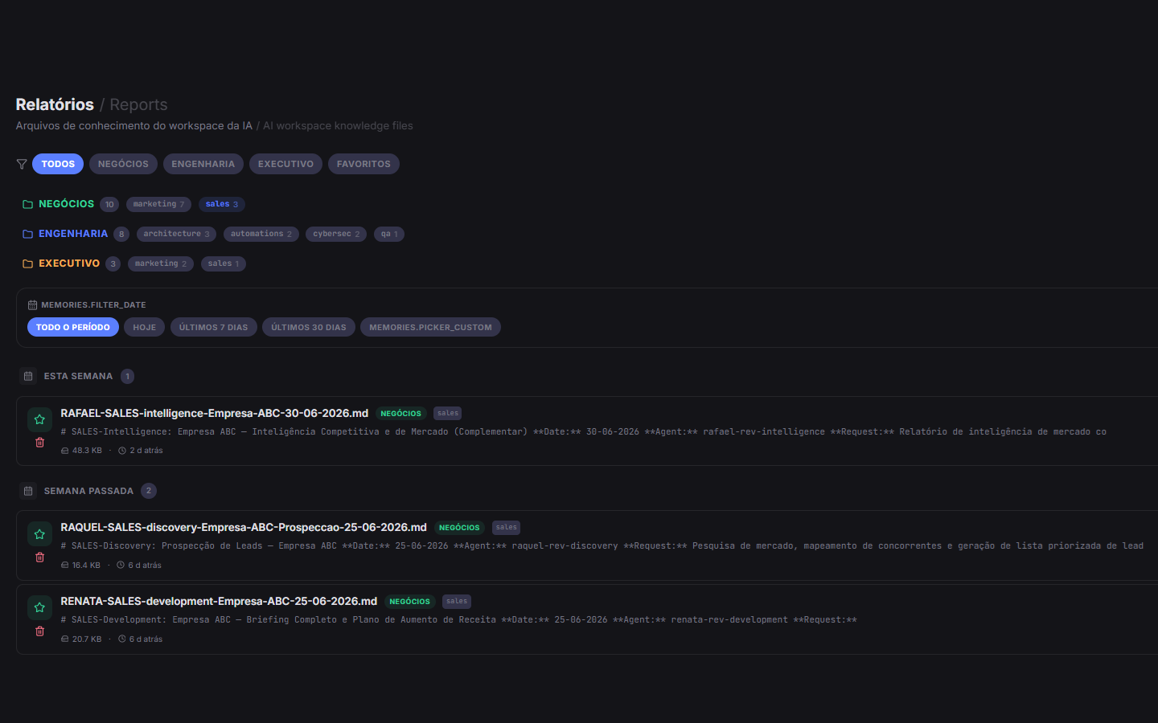Select the TODO O PERÍODO date filter
The height and width of the screenshot is (723, 1158).
[73, 327]
